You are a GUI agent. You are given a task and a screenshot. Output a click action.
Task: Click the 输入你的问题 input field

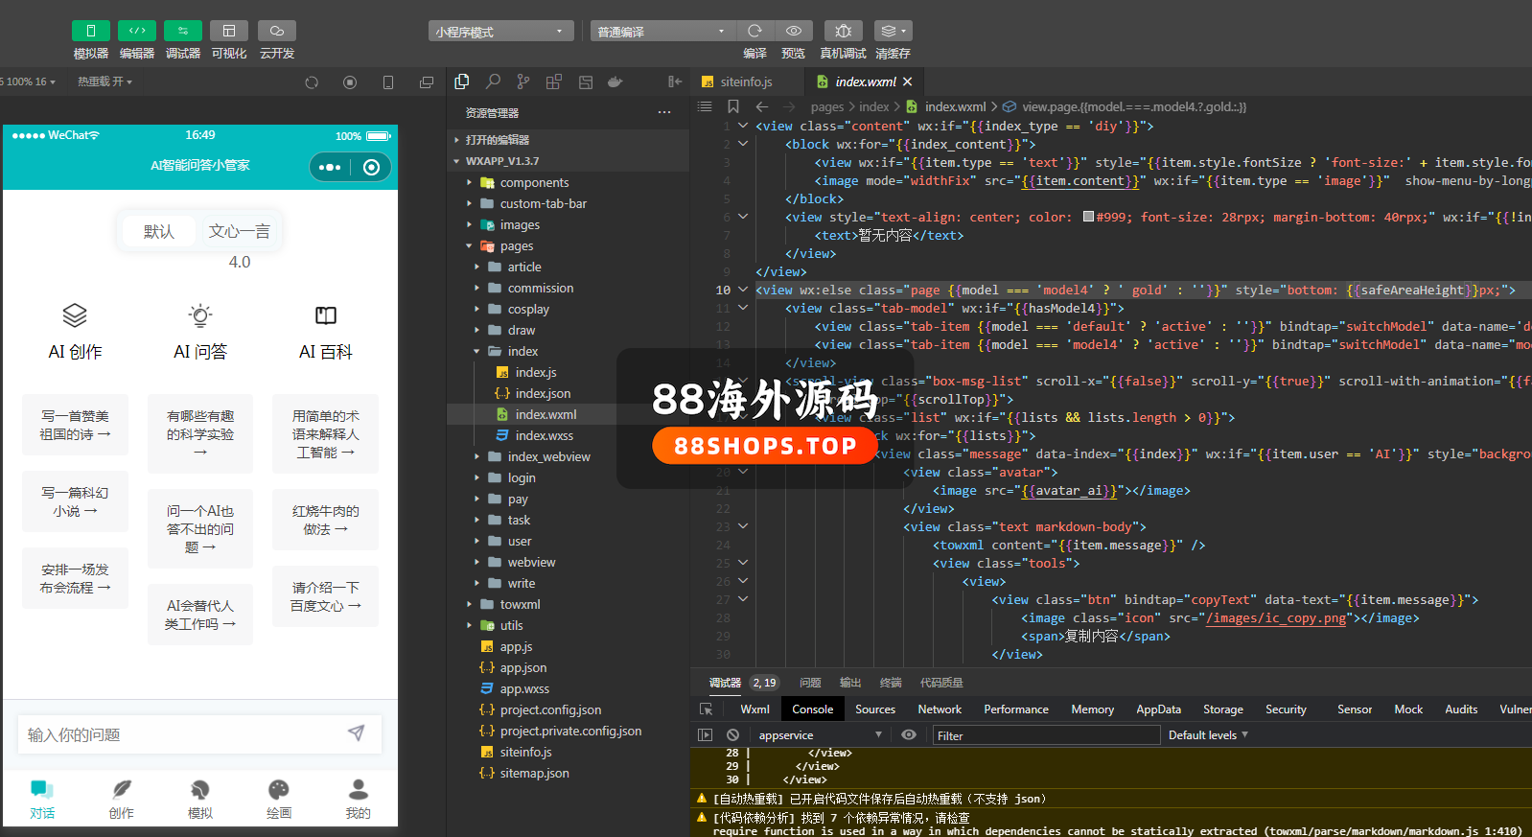click(182, 734)
